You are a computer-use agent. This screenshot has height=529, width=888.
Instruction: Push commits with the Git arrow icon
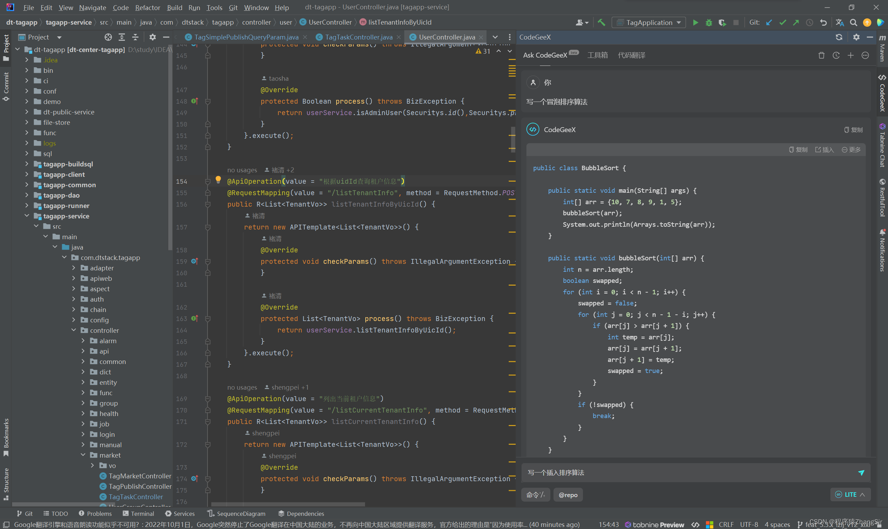[796, 23]
